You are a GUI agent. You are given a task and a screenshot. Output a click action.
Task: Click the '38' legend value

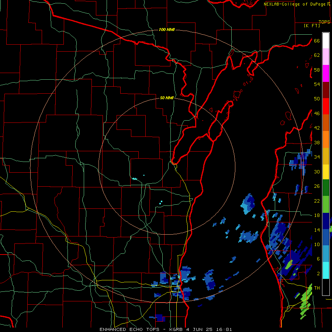(317, 142)
